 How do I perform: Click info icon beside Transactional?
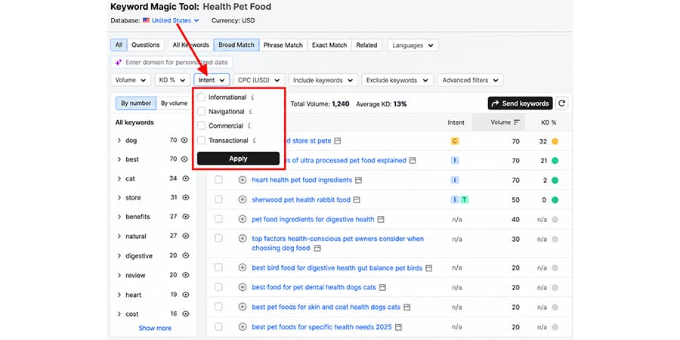tap(254, 141)
